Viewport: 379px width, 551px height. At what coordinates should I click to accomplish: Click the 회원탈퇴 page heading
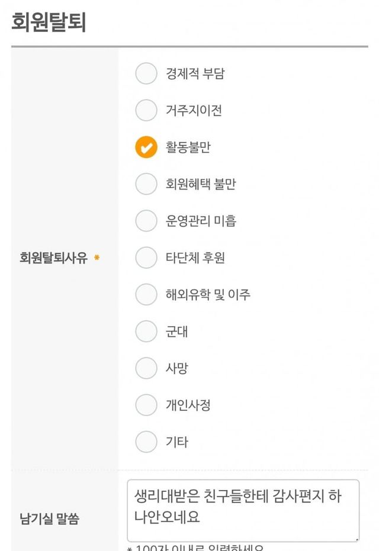tap(49, 23)
